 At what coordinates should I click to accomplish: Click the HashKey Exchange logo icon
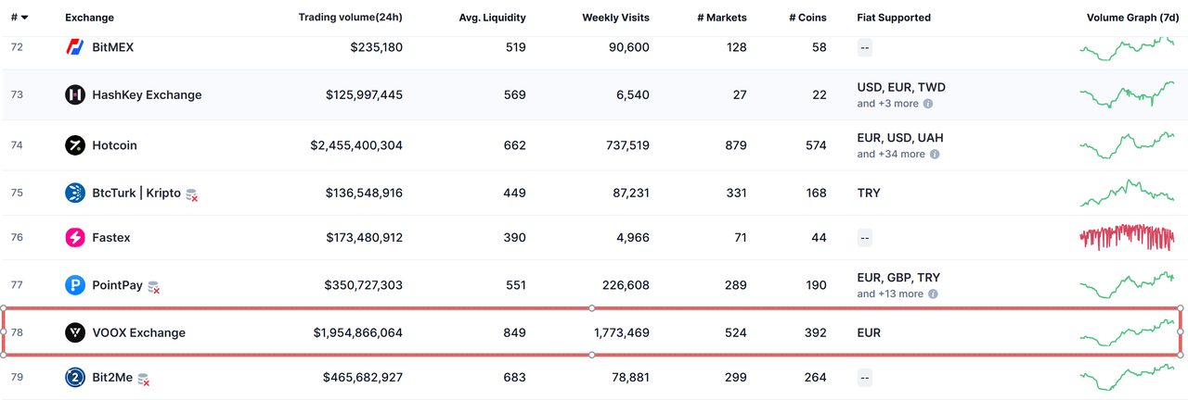75,94
